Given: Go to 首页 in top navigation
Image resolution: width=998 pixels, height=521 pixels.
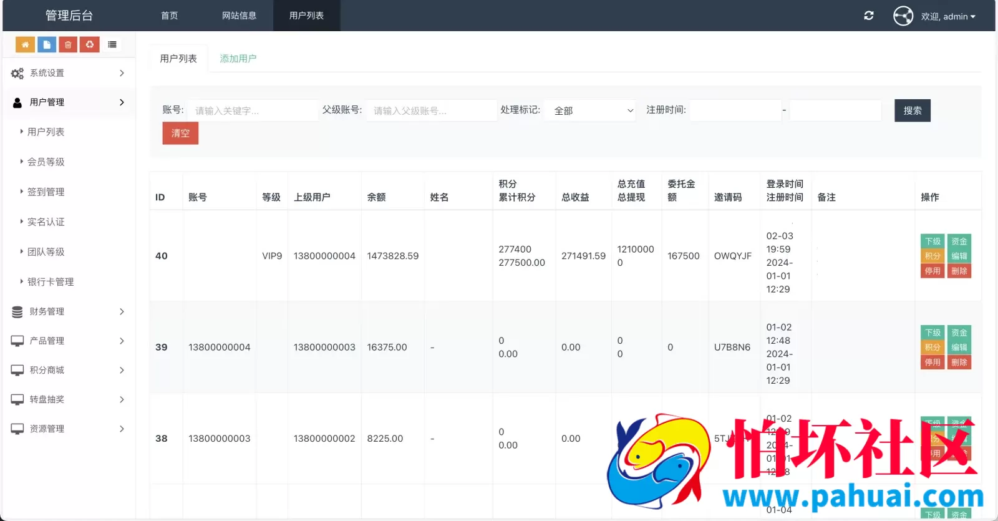Looking at the screenshot, I should 170,16.
